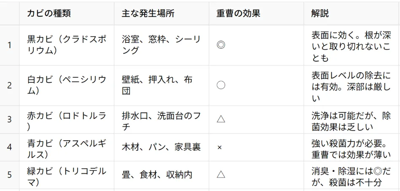The width and height of the screenshot is (400, 191).
Task: Click the ○ symbol in the 白カビ row
Action: pos(220,85)
